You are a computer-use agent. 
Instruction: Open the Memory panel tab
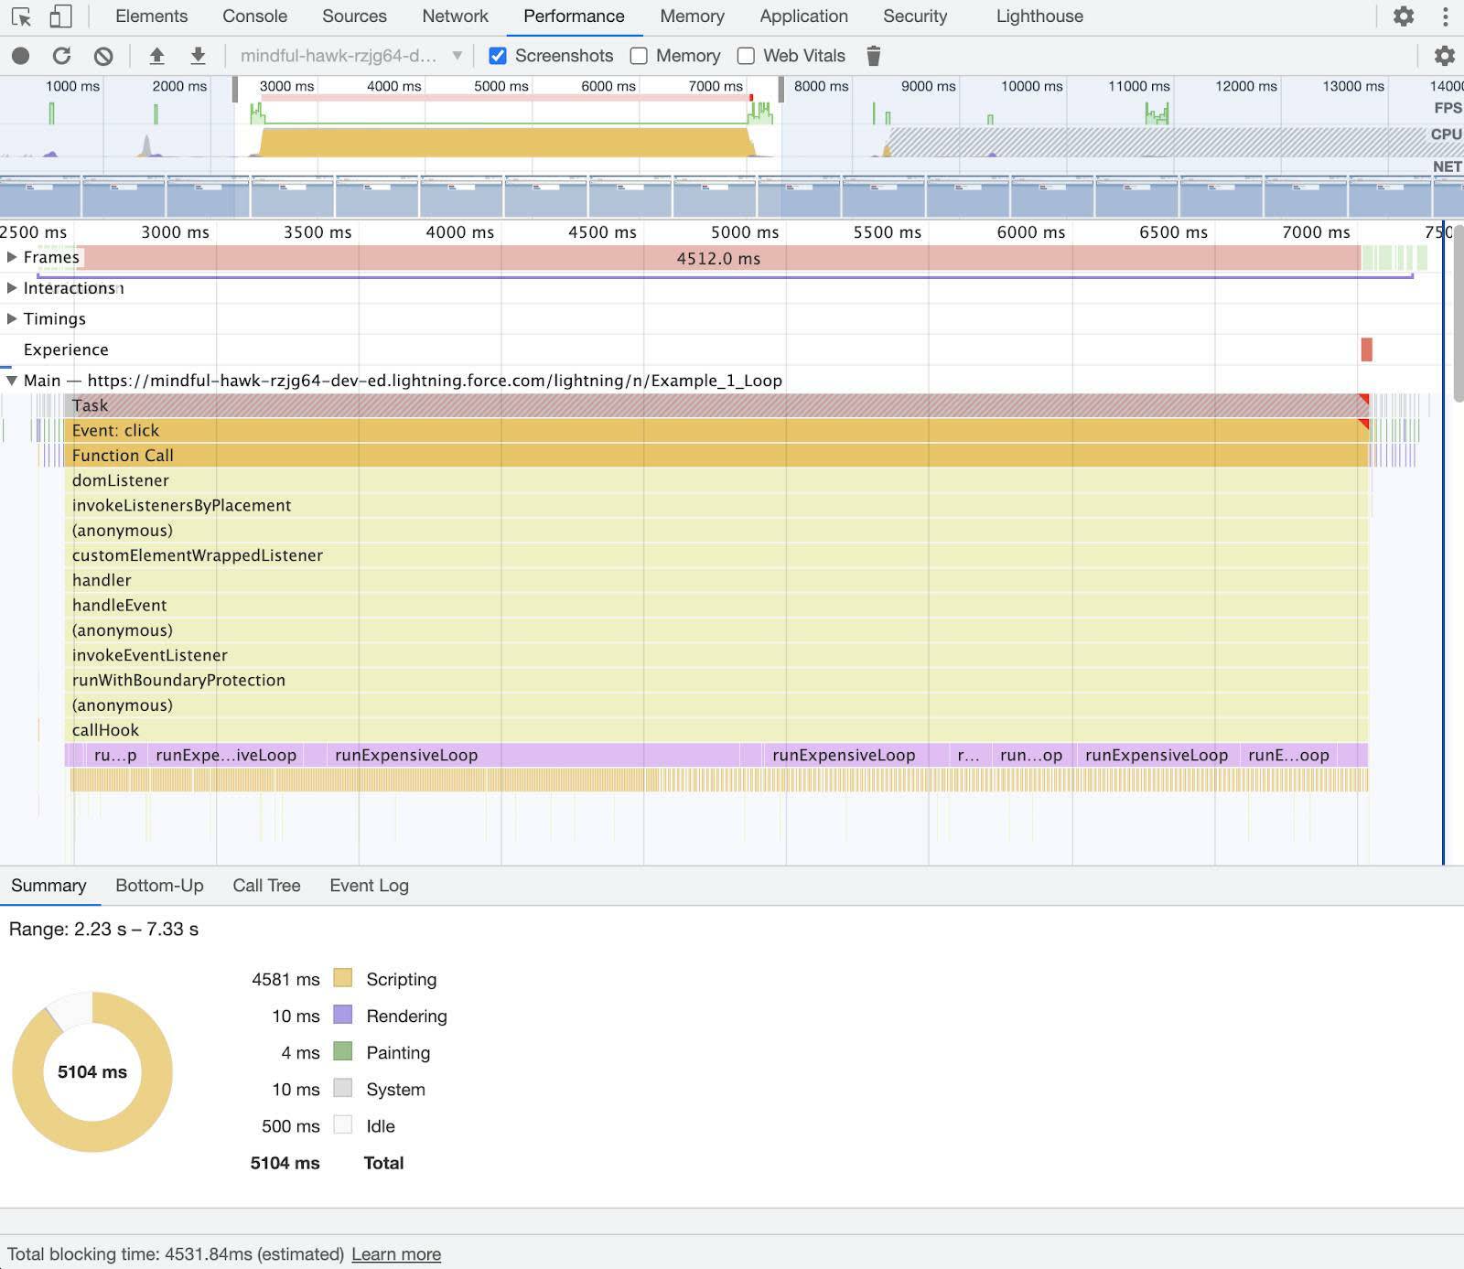coord(692,16)
